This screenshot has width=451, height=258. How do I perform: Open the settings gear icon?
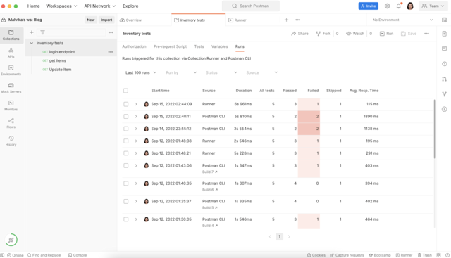[x=387, y=6]
